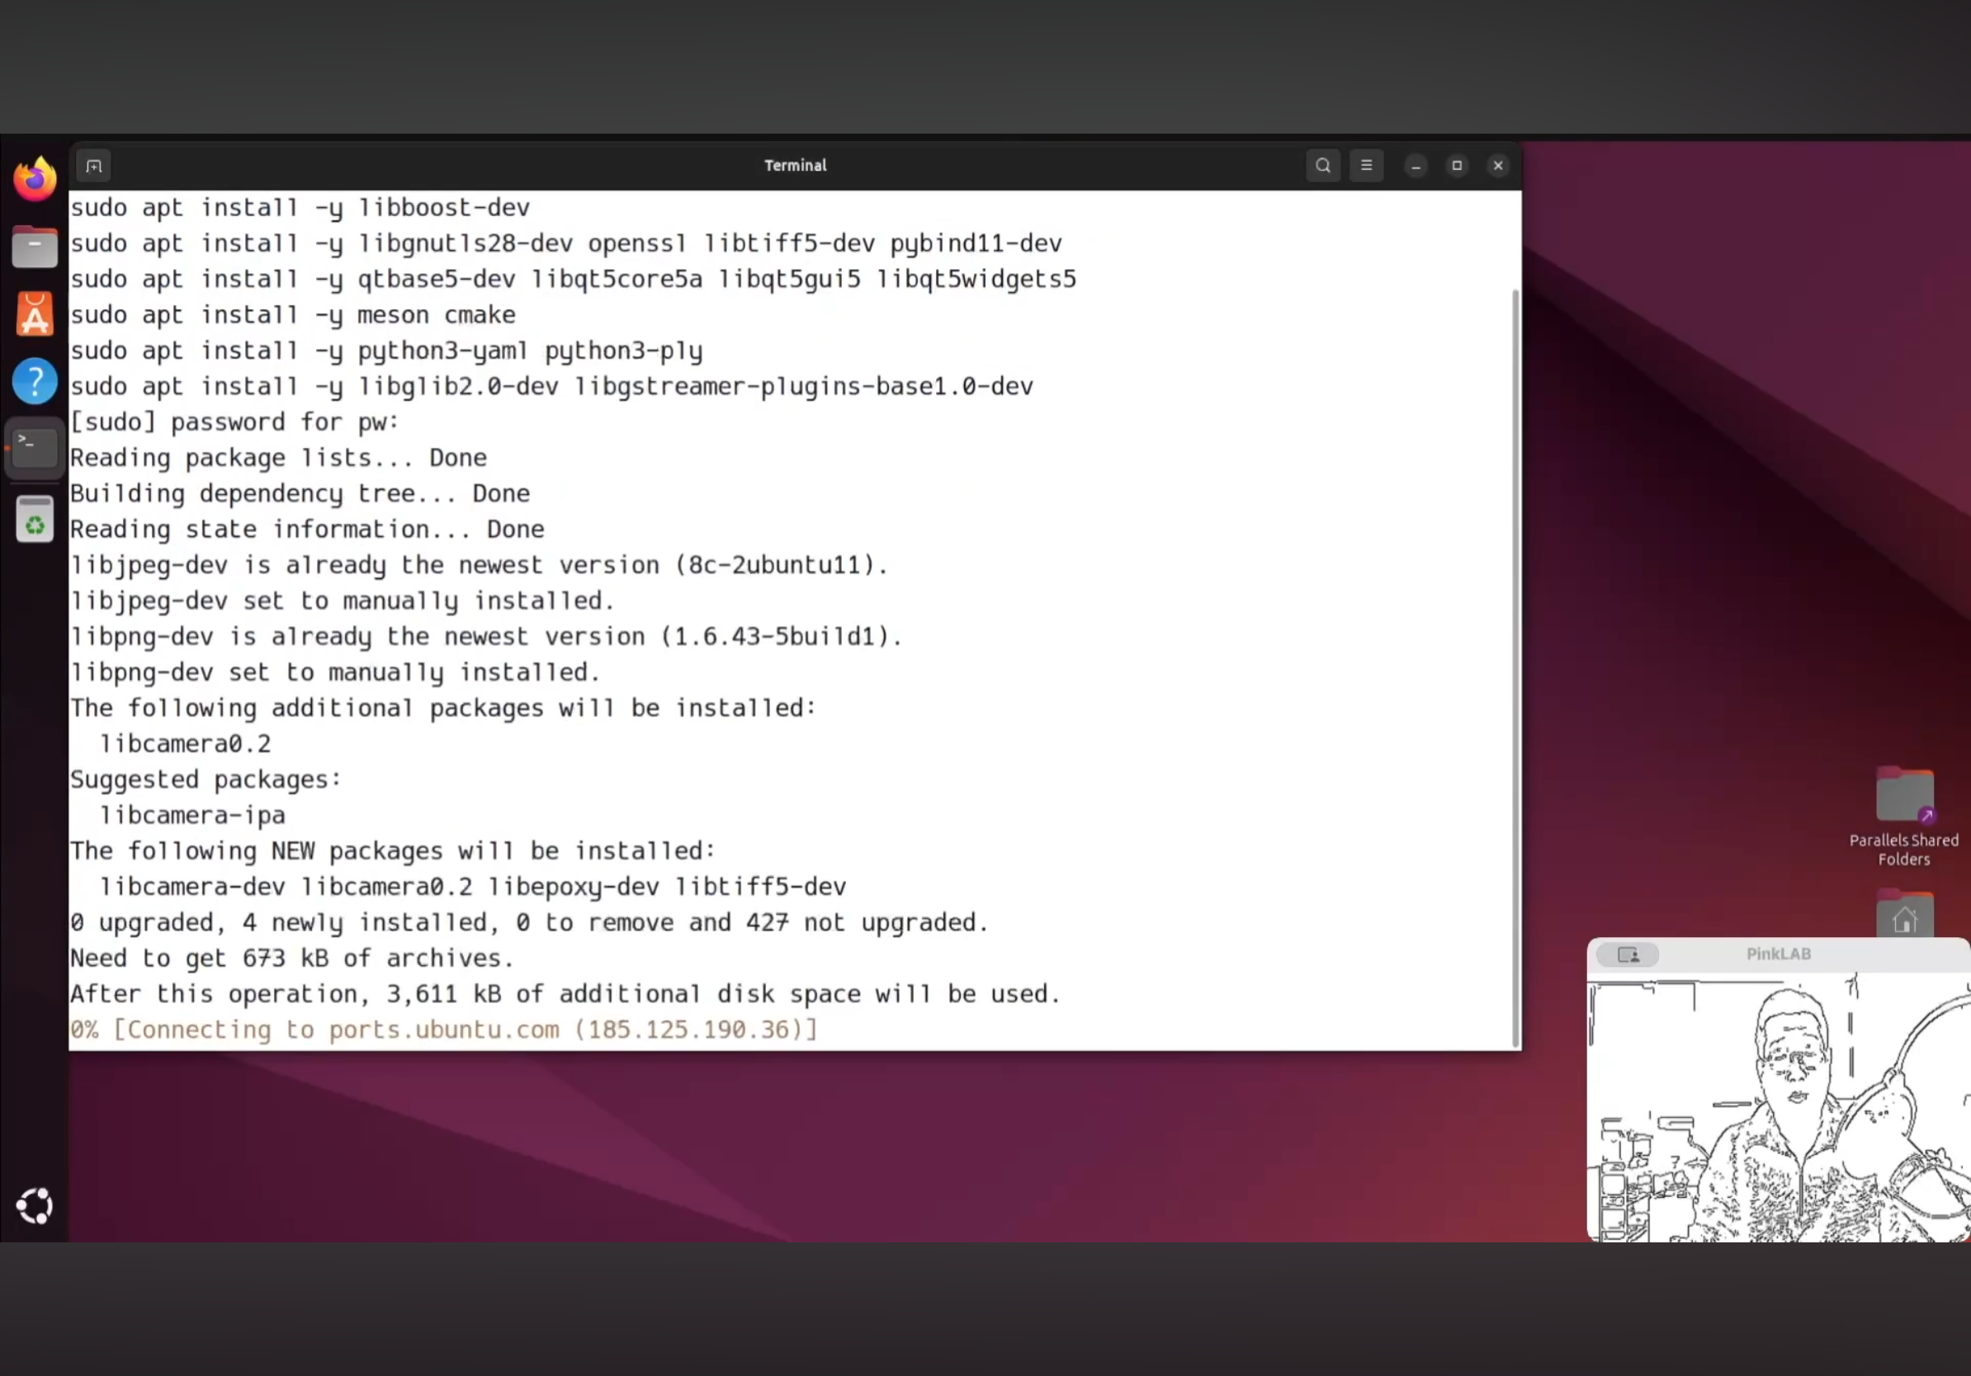Open the terminal search icon

click(x=1322, y=166)
